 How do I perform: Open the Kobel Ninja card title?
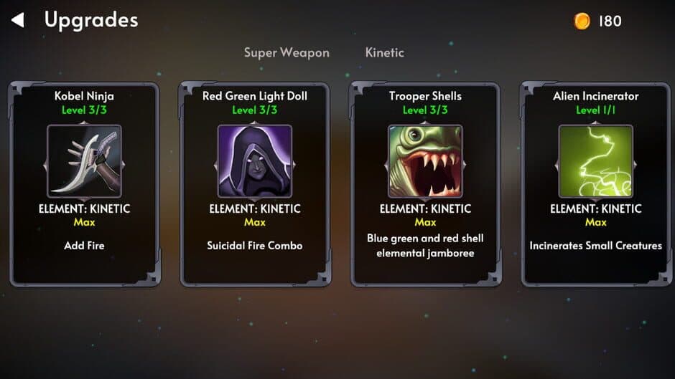(85, 96)
